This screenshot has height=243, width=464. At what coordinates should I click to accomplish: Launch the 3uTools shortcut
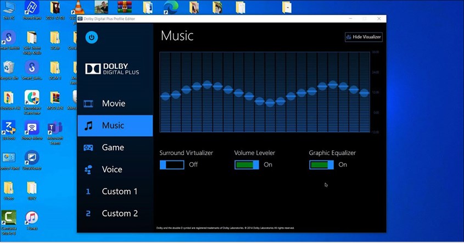pyautogui.click(x=9, y=131)
